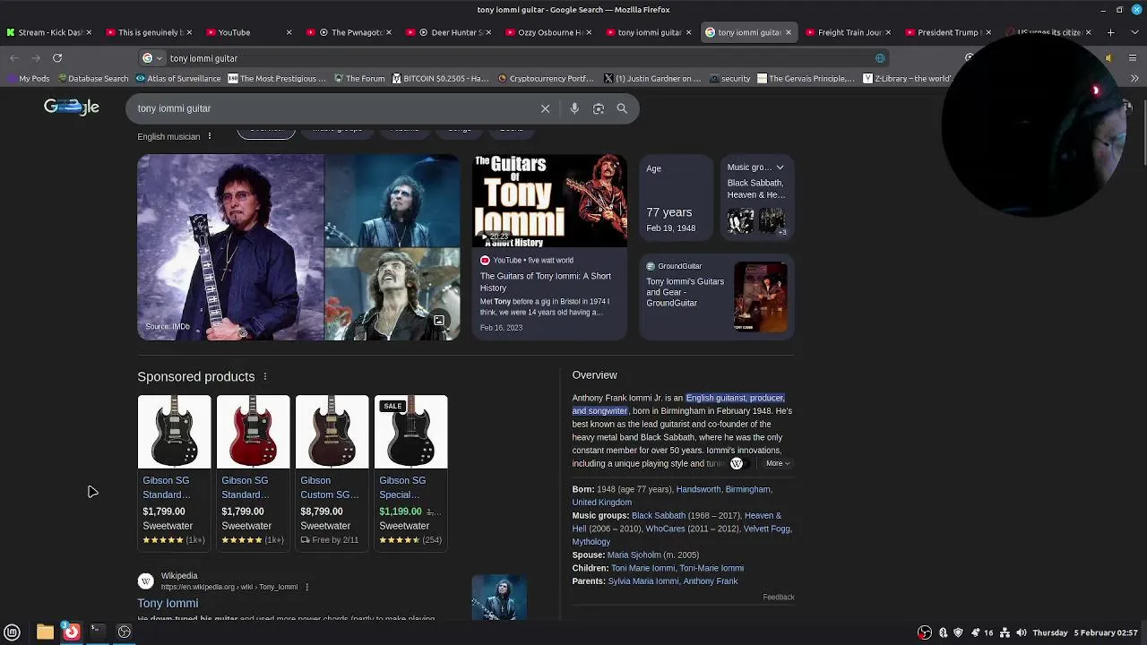Reload the page with the refresh icon
The height and width of the screenshot is (645, 1147).
click(x=57, y=58)
